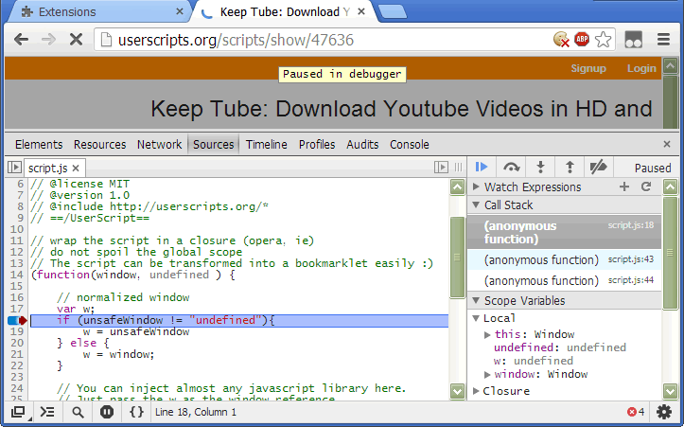This screenshot has width=684, height=427.
Task: Switch to the Resources panel
Action: pos(100,144)
